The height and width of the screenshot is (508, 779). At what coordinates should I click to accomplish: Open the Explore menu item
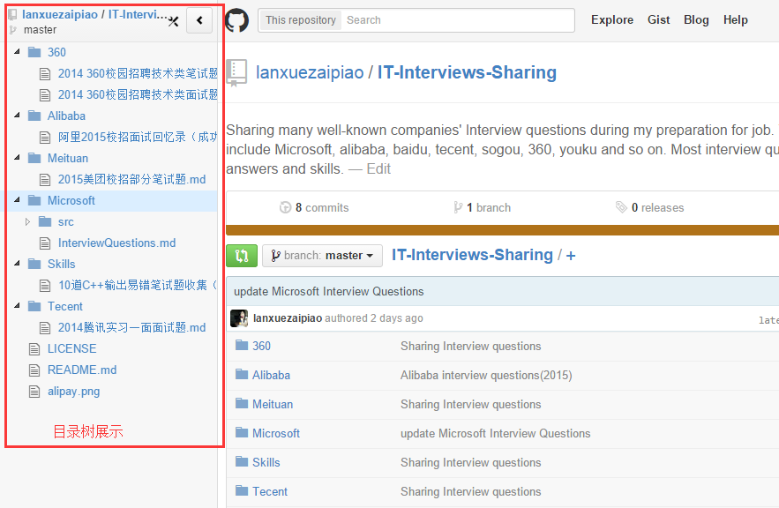(612, 20)
